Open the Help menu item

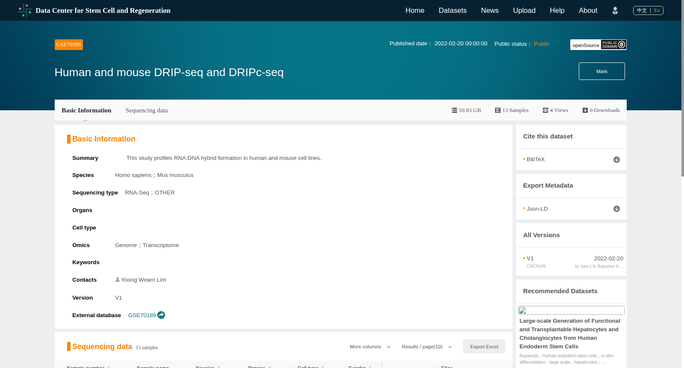(557, 11)
